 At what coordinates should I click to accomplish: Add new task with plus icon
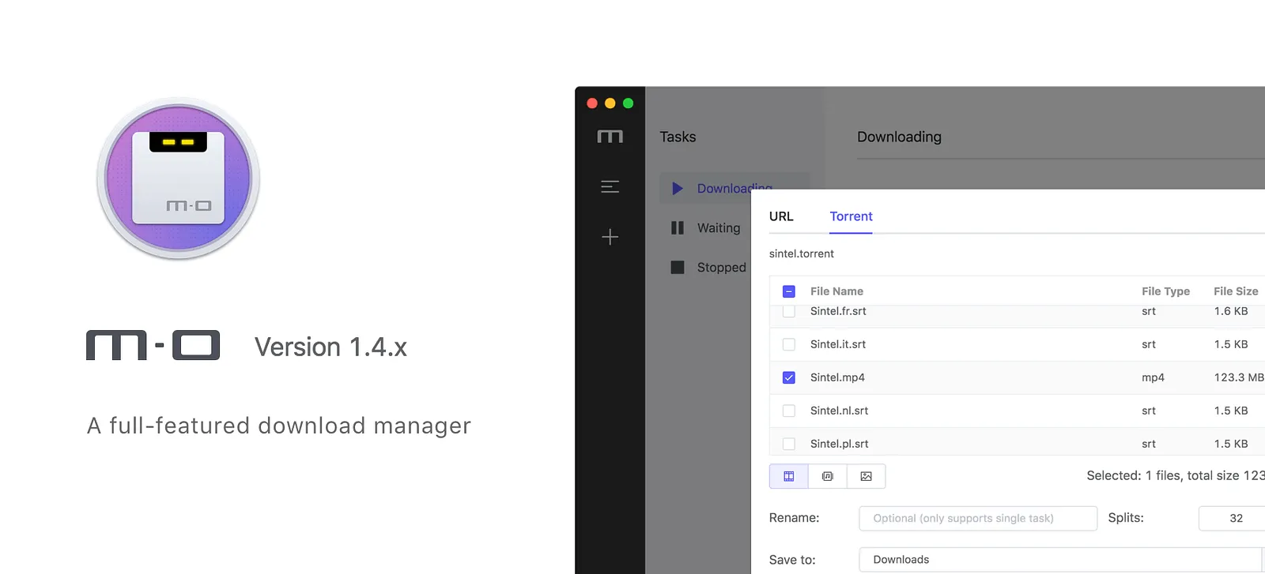pyautogui.click(x=610, y=237)
